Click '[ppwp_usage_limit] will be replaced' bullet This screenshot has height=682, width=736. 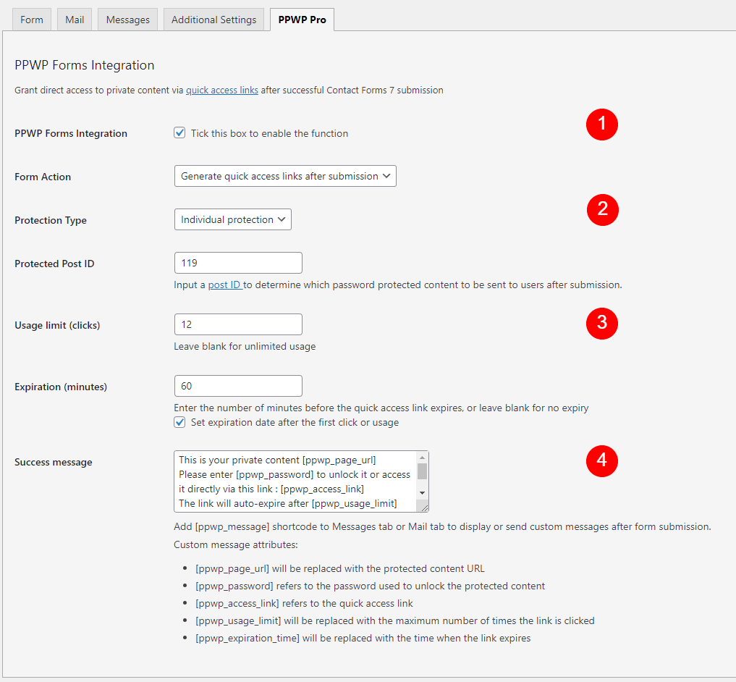[x=394, y=621]
